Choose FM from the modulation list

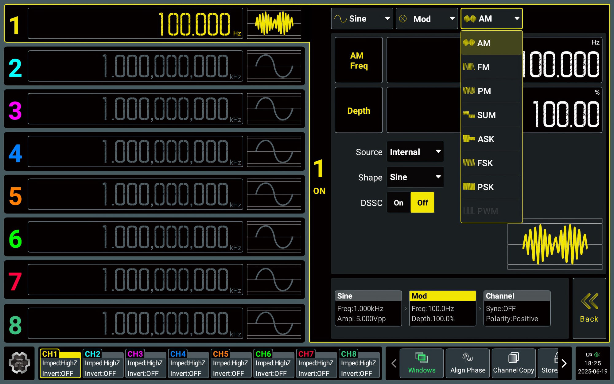(491, 67)
